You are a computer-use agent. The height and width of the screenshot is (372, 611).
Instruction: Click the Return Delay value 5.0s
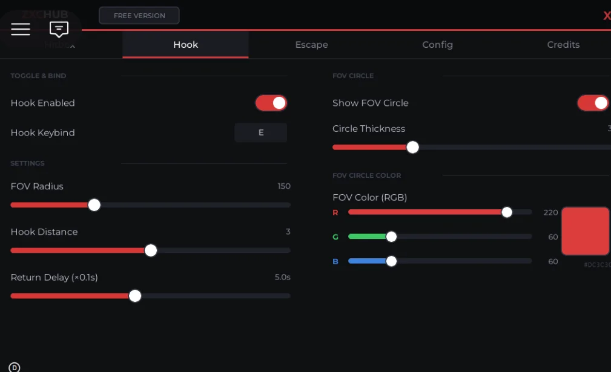click(x=283, y=277)
